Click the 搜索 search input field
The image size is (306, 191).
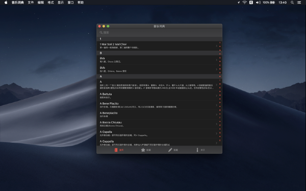[159, 33]
